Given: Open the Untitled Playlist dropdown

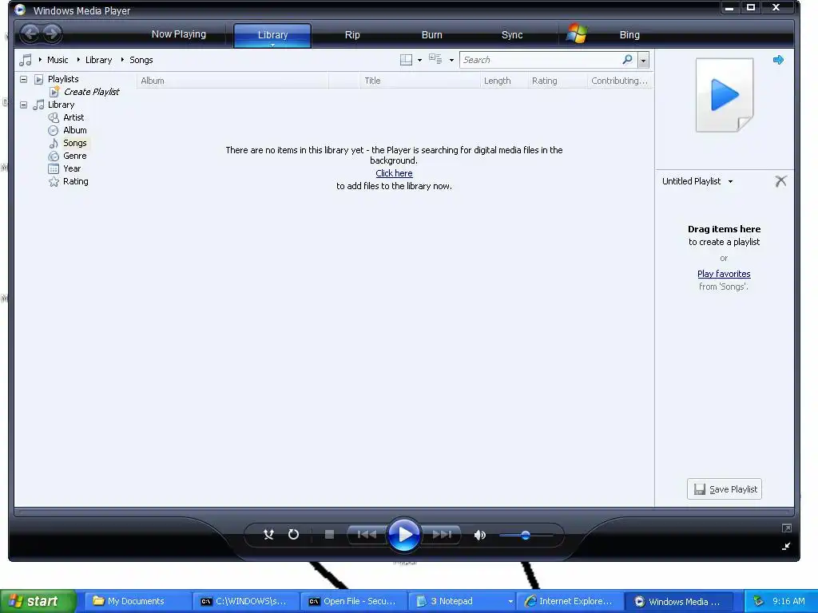Looking at the screenshot, I should [x=730, y=181].
